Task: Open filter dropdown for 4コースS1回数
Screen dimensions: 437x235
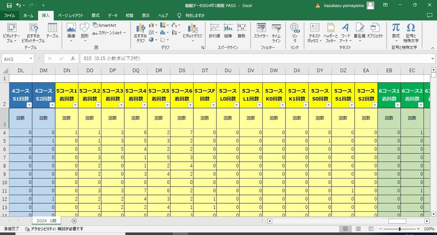Action: (29, 105)
